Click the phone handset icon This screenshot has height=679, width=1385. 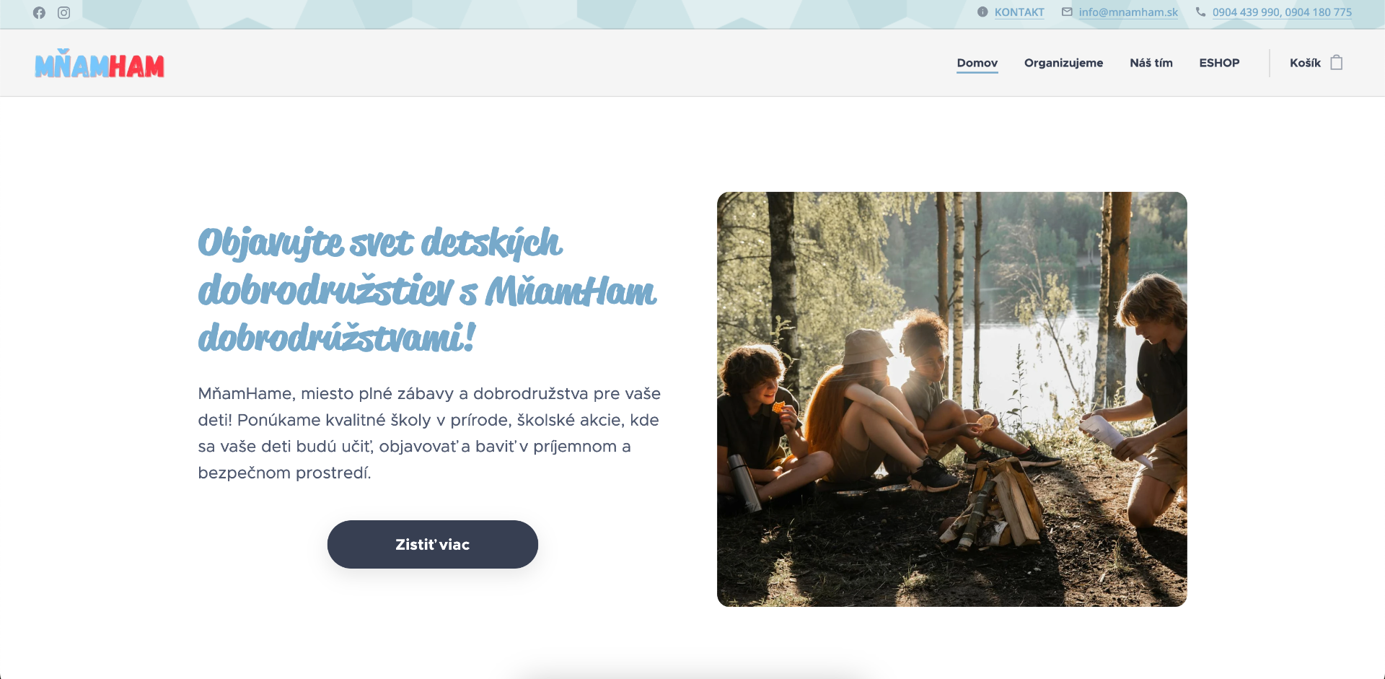pos(1200,12)
